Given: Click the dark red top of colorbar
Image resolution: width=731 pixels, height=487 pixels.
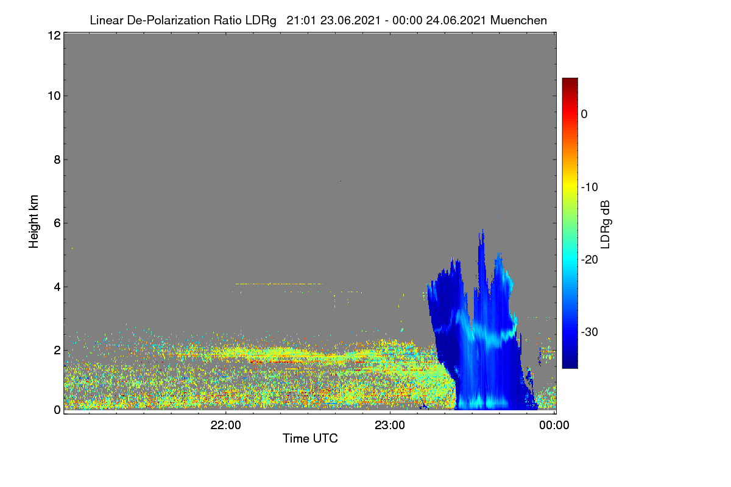Looking at the screenshot, I should (570, 82).
